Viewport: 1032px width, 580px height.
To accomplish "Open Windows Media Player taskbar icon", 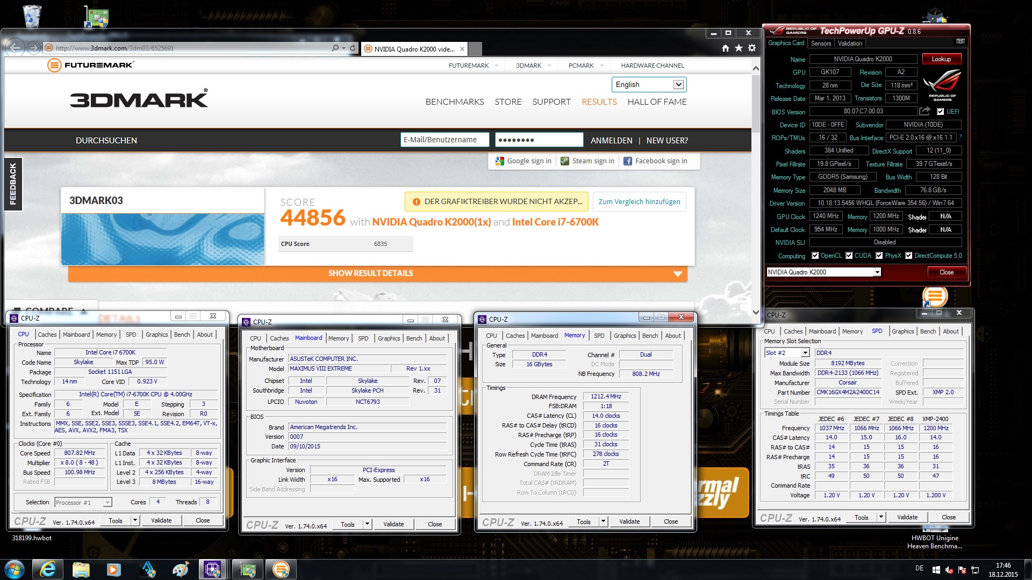I will pyautogui.click(x=113, y=569).
